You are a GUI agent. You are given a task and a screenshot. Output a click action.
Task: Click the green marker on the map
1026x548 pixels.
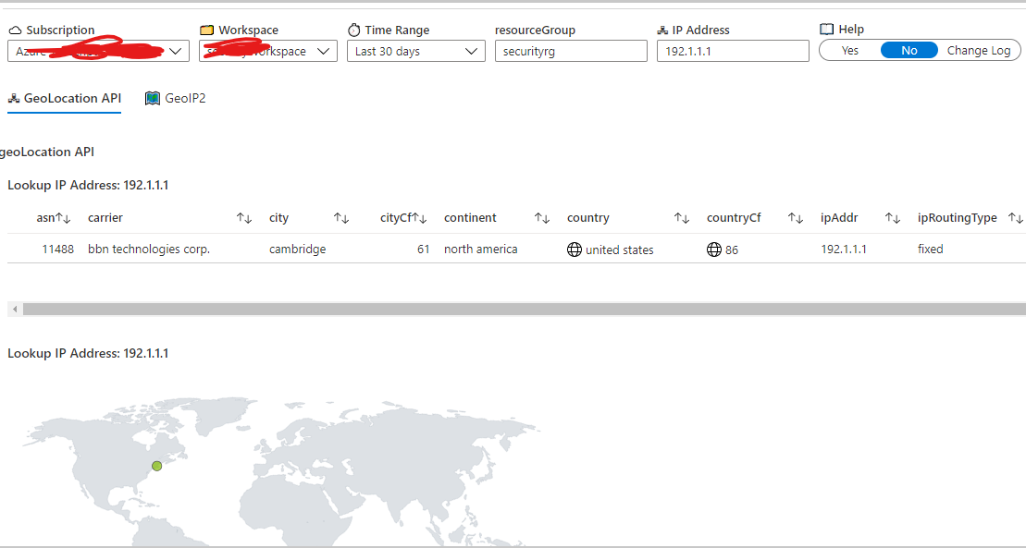(157, 466)
